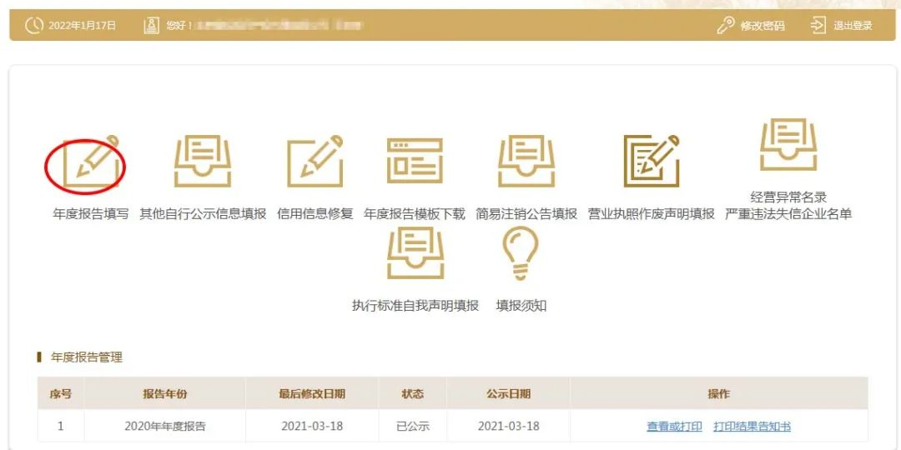Click the 信用信息修复 edit icon
The width and height of the screenshot is (901, 450).
[315, 162]
